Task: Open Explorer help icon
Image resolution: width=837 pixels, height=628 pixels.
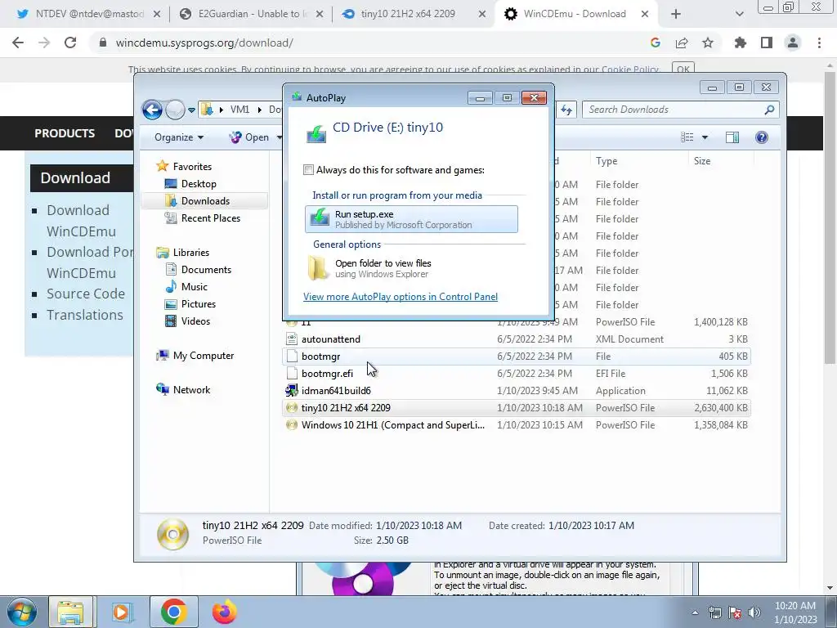Action: [762, 137]
